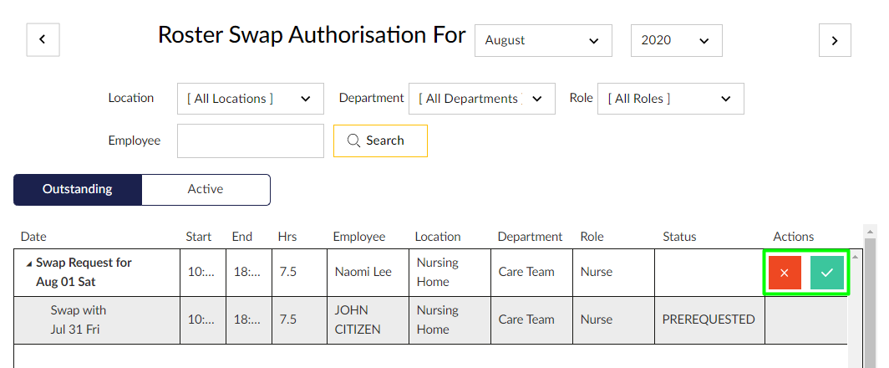Focus the Employee text field

250,141
